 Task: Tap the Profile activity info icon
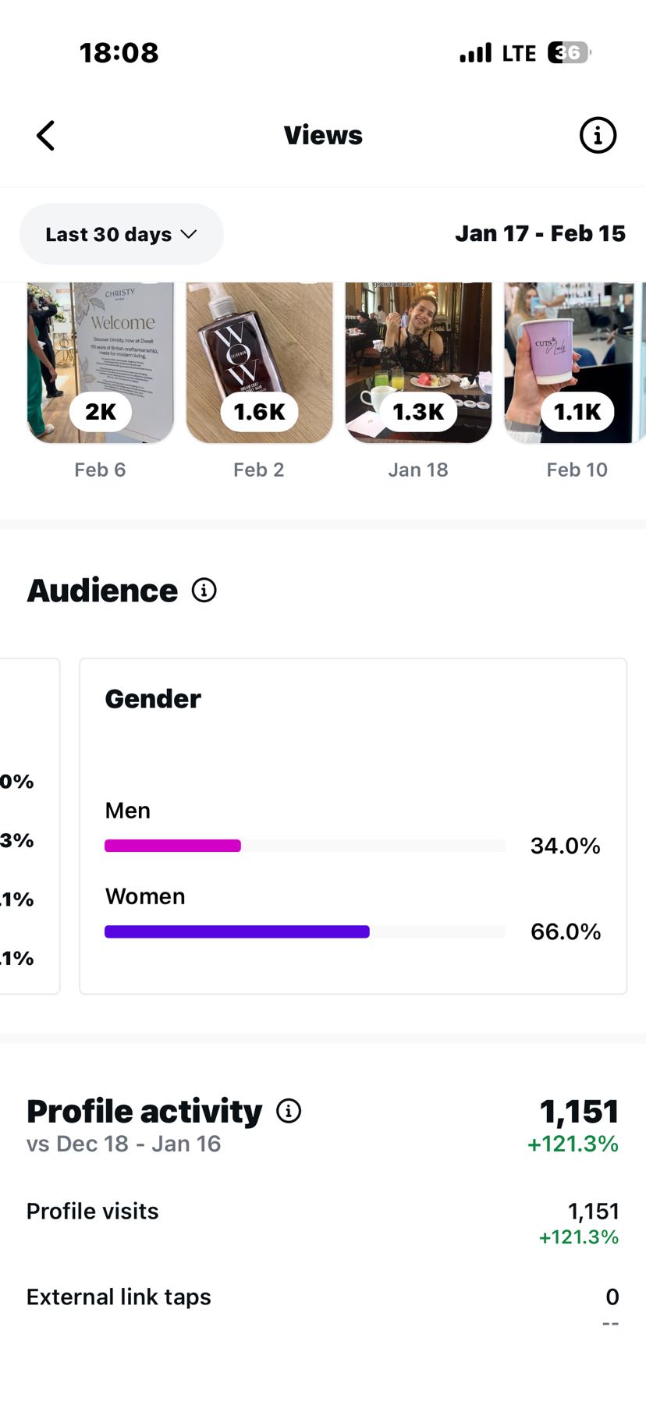click(289, 1111)
